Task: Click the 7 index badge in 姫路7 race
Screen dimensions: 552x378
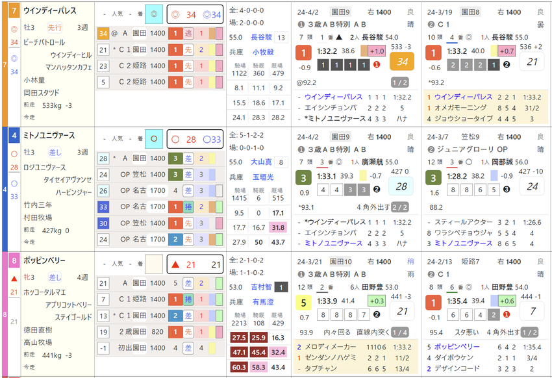Action: [532, 311]
